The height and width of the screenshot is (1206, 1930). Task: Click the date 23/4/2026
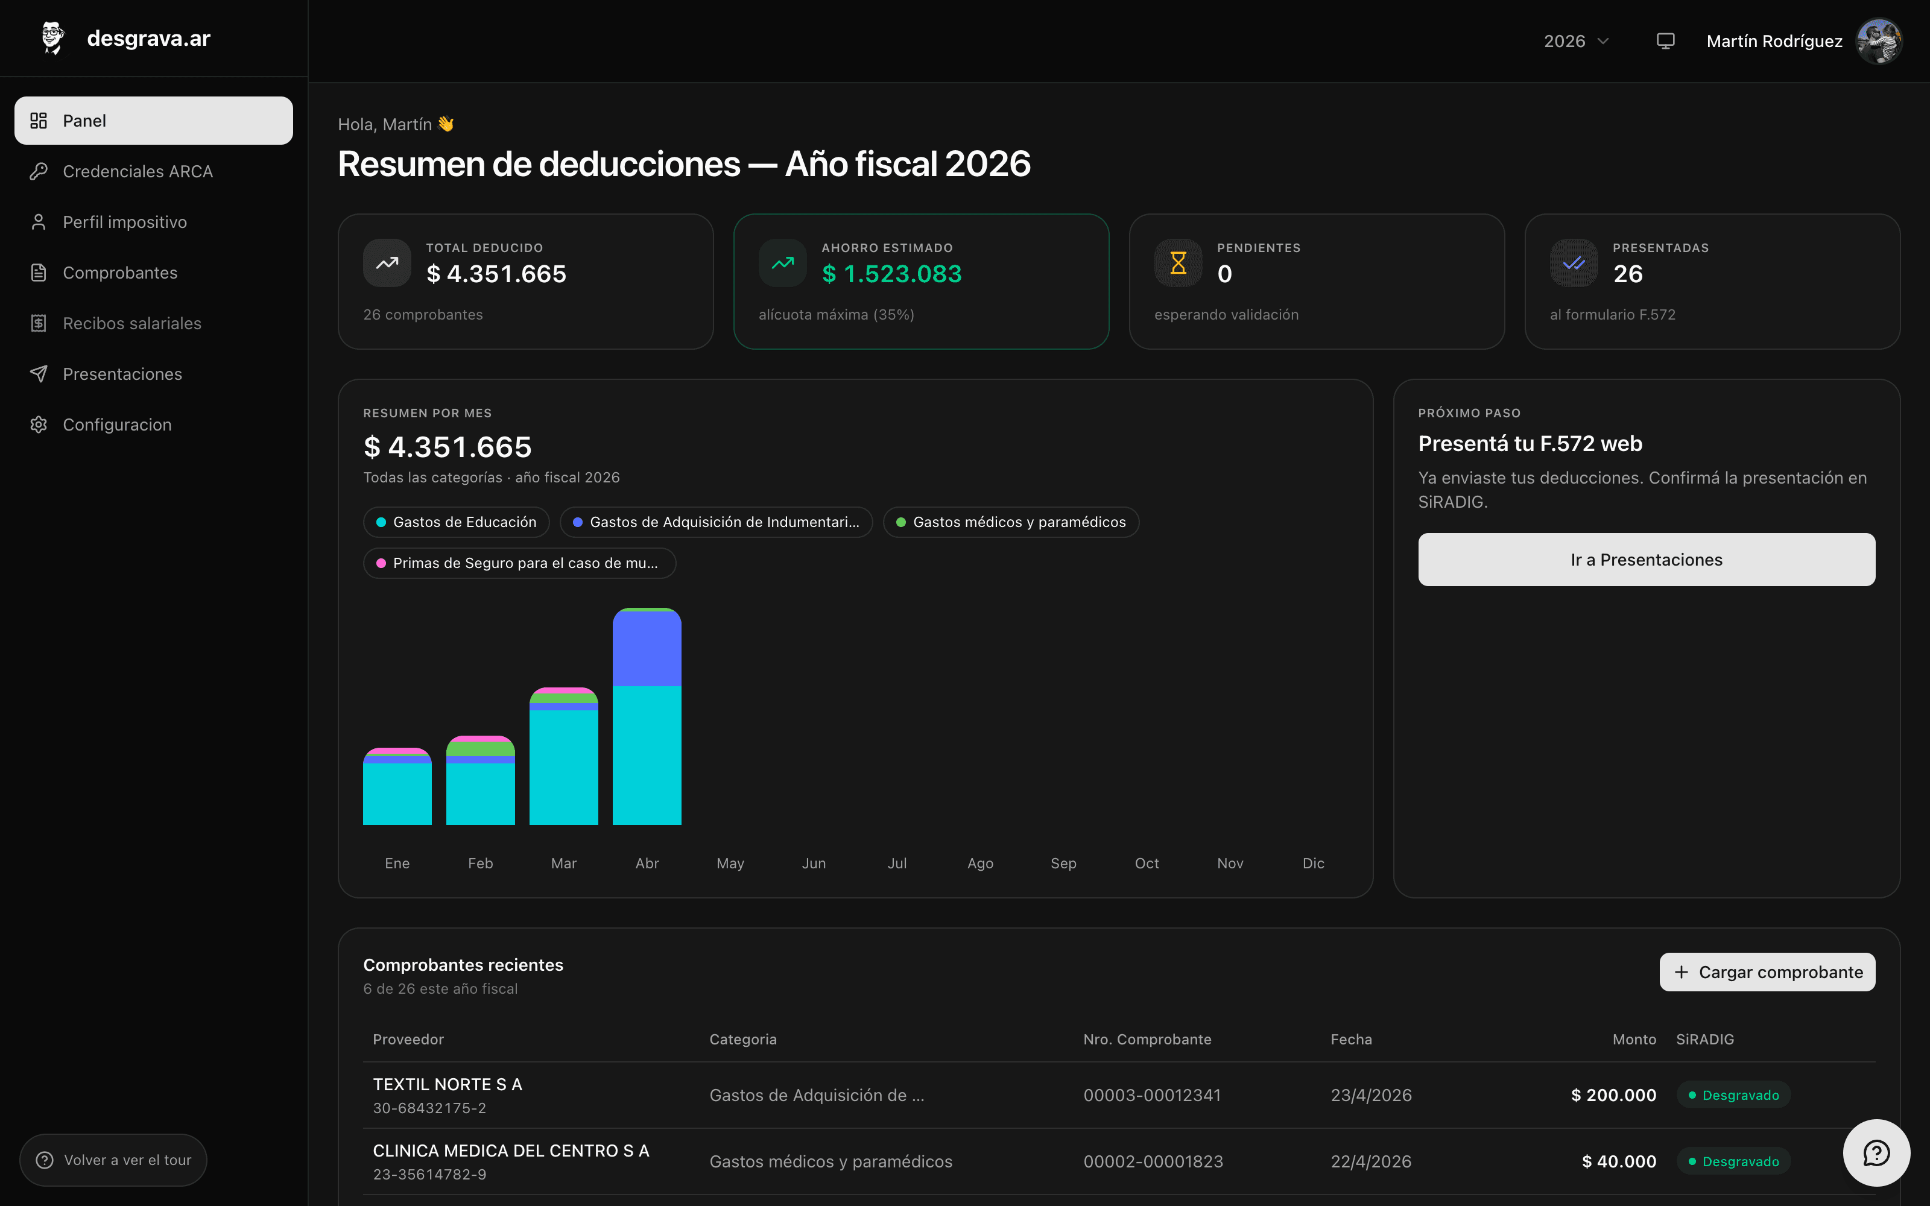[x=1371, y=1095]
